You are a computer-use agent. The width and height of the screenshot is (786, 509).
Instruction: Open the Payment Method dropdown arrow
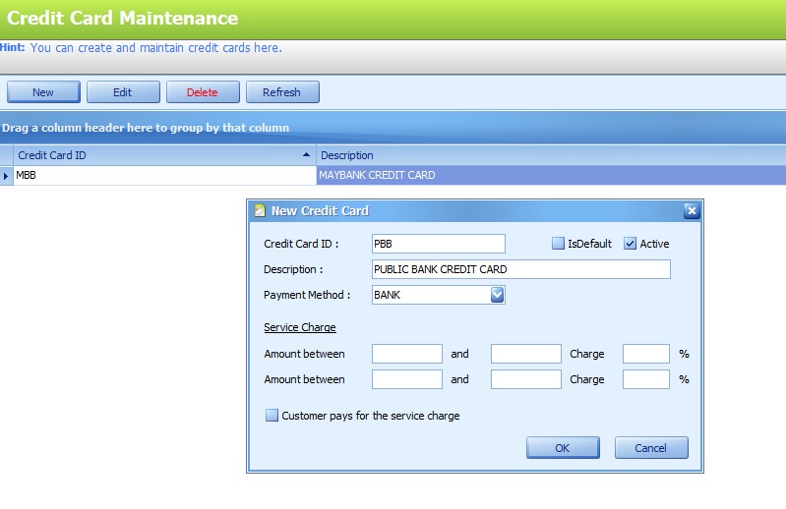point(497,295)
